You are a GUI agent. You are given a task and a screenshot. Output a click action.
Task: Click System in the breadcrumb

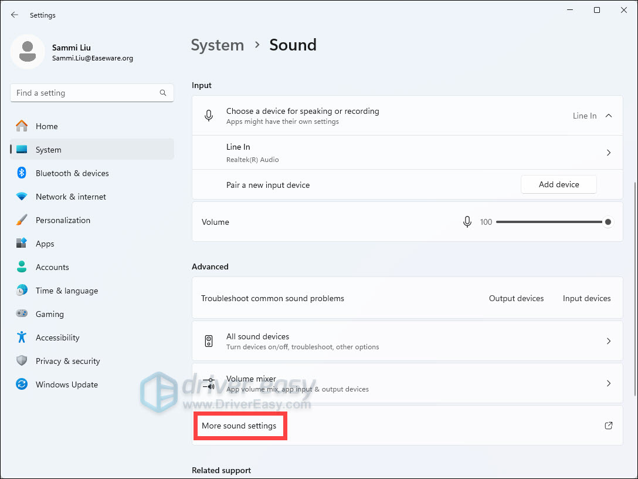point(217,45)
